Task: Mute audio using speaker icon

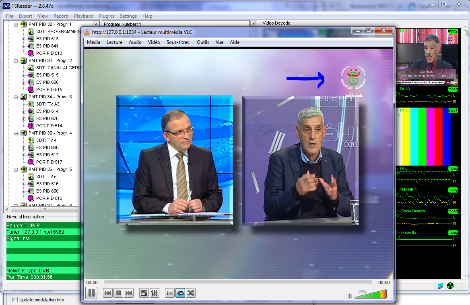Action: (349, 296)
